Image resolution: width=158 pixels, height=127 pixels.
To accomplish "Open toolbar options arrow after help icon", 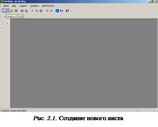I will [71, 11].
